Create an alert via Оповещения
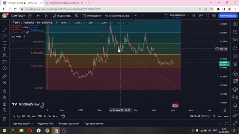239x134 pixels. click(92, 16)
